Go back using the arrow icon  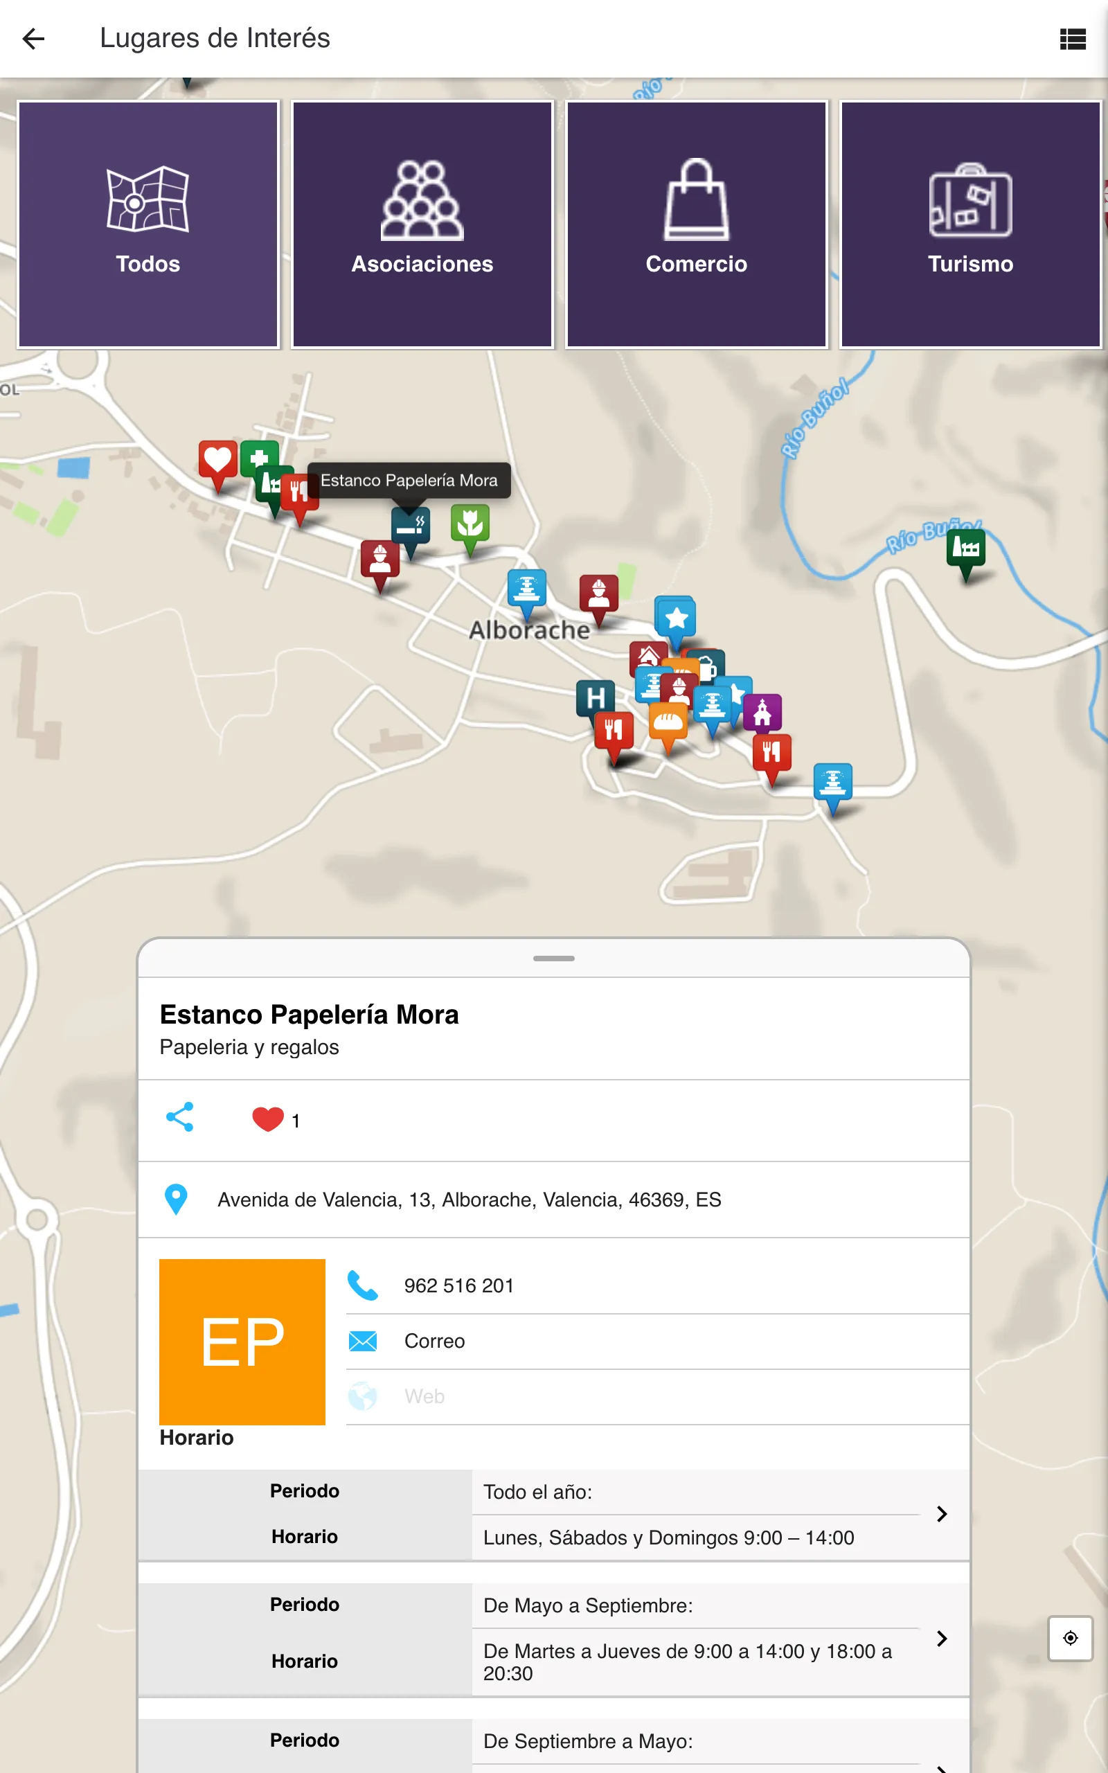[34, 39]
